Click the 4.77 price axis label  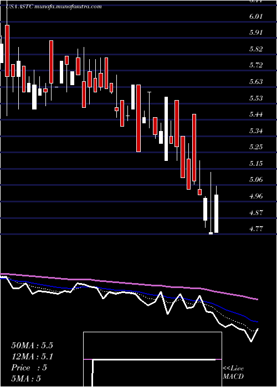point(256,229)
